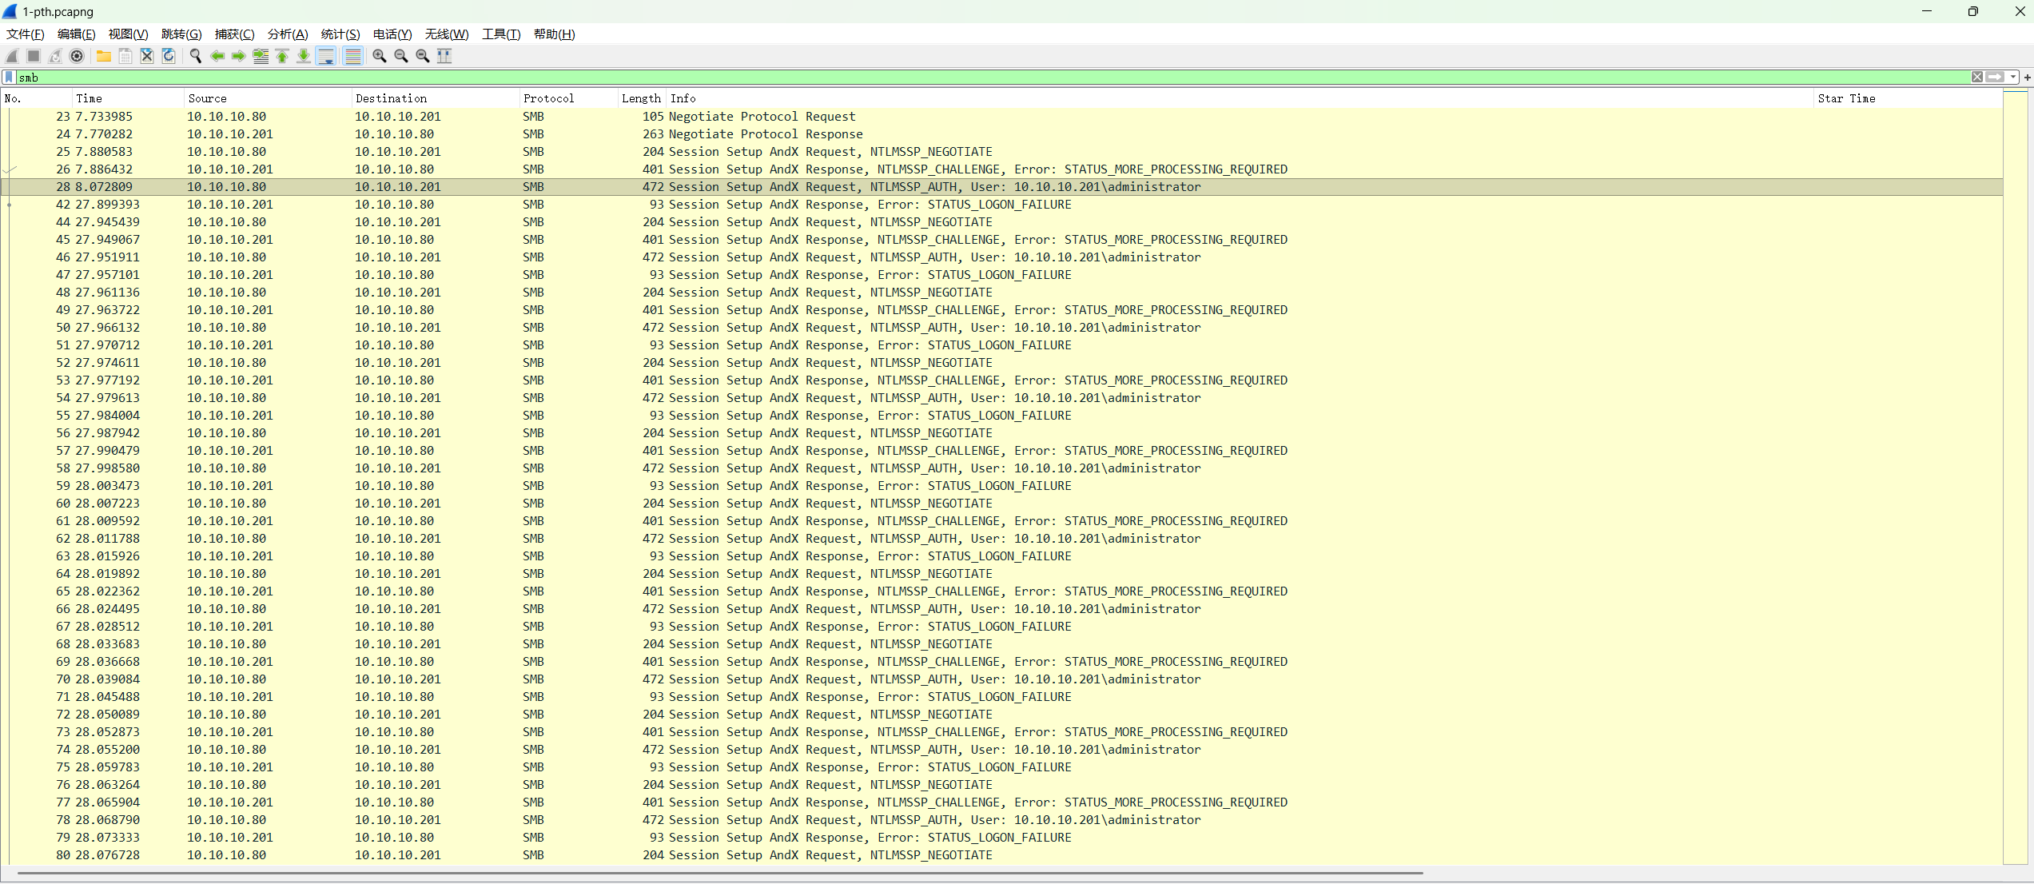The image size is (2034, 884).
Task: Go to the first packet icon
Action: tap(282, 56)
